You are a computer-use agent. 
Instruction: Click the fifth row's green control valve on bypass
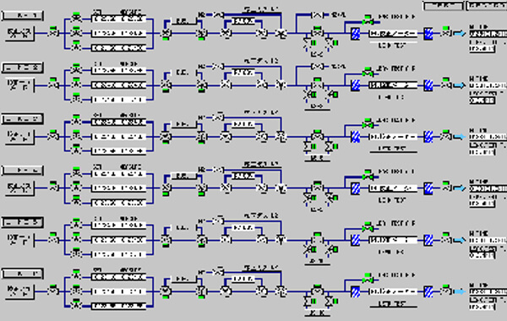[368, 229]
